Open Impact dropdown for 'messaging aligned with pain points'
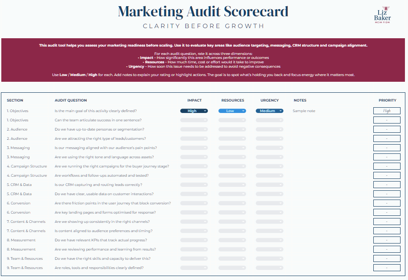408x280 pixels. click(x=194, y=148)
